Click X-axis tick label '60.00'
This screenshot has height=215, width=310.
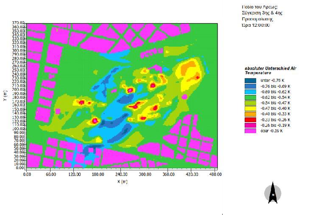tap(51, 174)
